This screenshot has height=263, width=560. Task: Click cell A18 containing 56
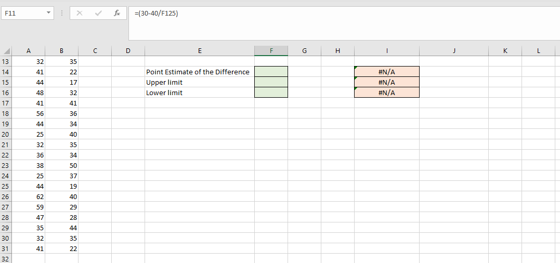pos(28,113)
